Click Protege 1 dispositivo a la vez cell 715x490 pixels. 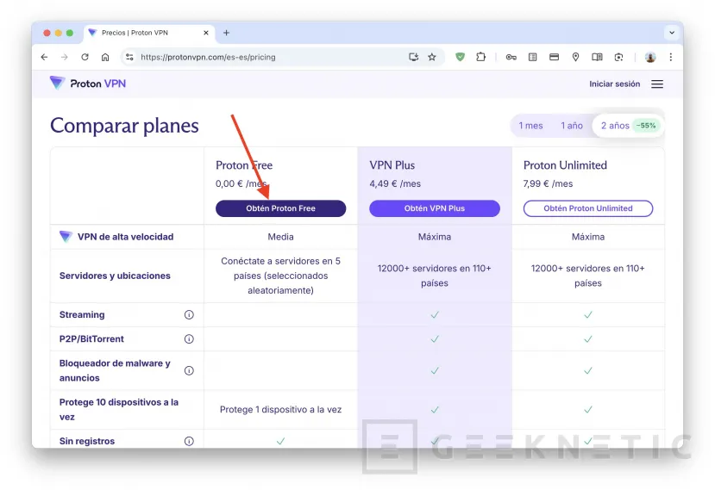[281, 409]
